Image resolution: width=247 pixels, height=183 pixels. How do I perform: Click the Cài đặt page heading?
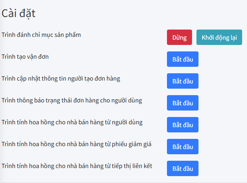[19, 13]
